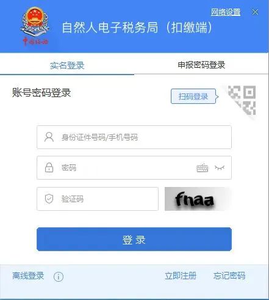Viewport: 269px width, 300px height.
Task: Open the 网络设置 link
Action: point(226,12)
